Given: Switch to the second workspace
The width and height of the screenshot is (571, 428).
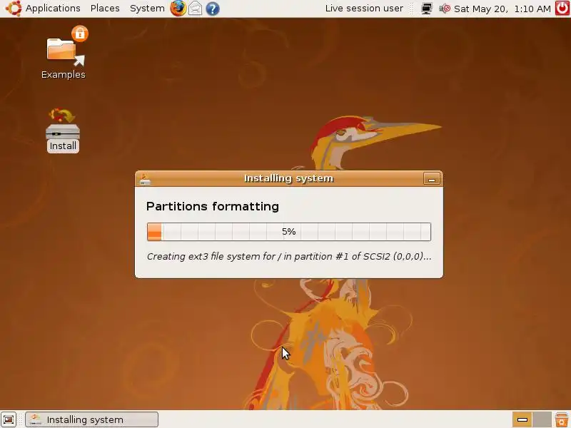Looking at the screenshot, I should pos(542,419).
